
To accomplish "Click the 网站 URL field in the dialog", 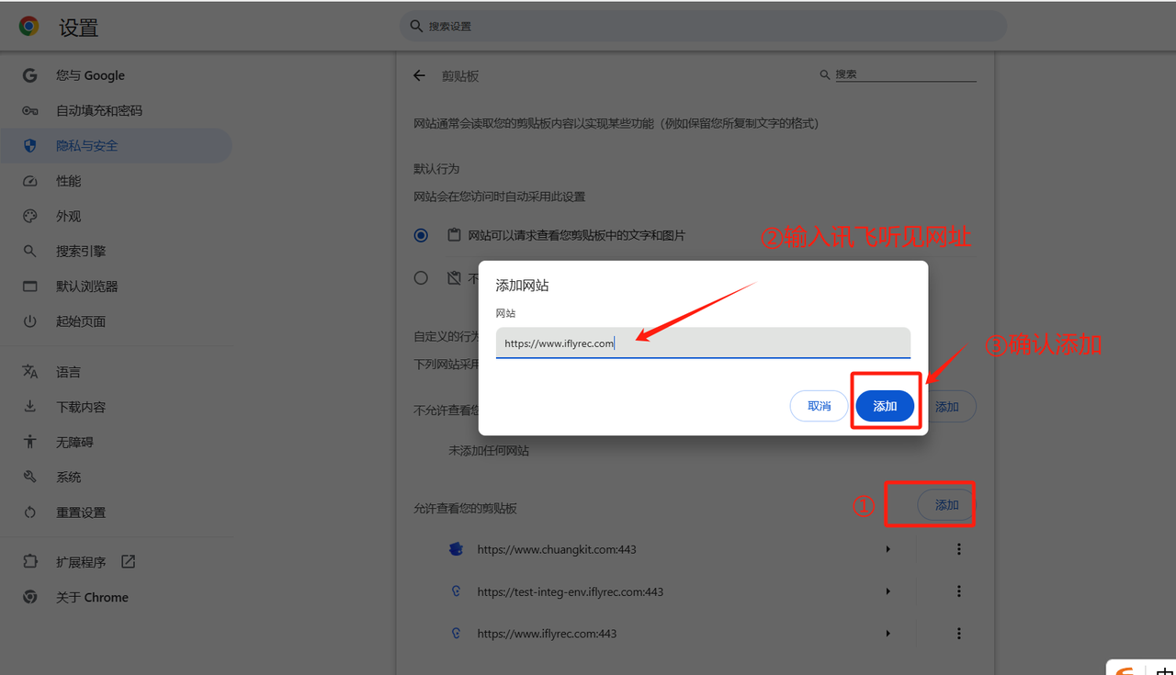I will 703,343.
